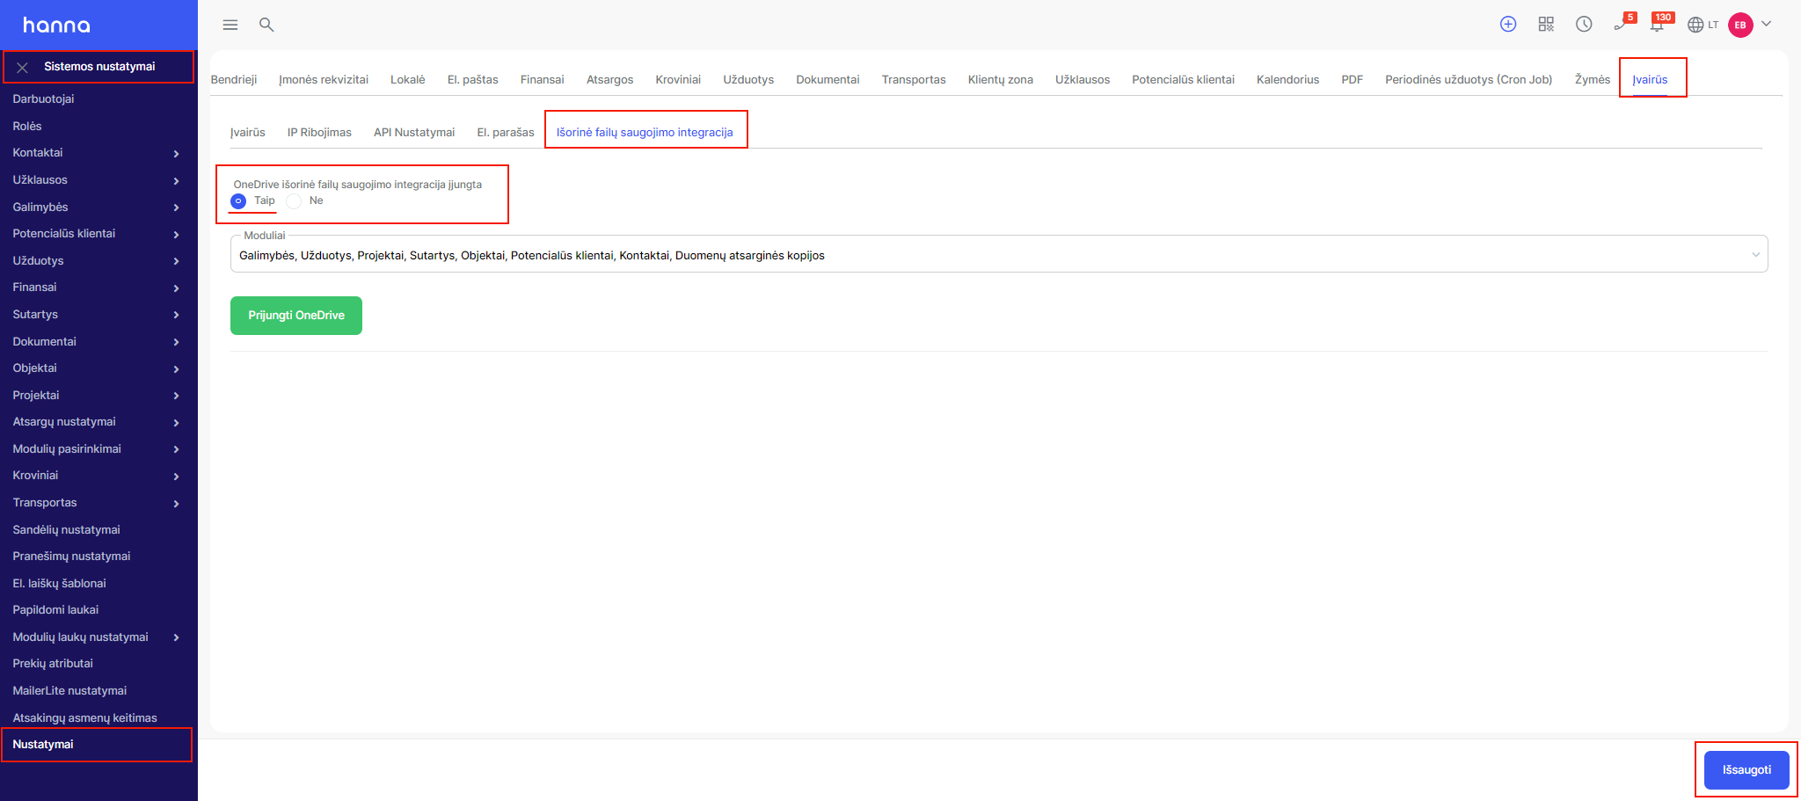Open the search magnifier icon

click(266, 25)
